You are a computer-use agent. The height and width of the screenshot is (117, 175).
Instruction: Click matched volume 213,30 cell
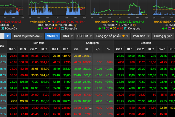click(87, 69)
